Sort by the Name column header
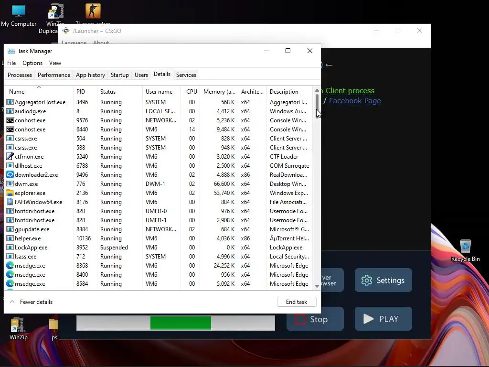Screen dimensions: 489x367 coord(39,91)
